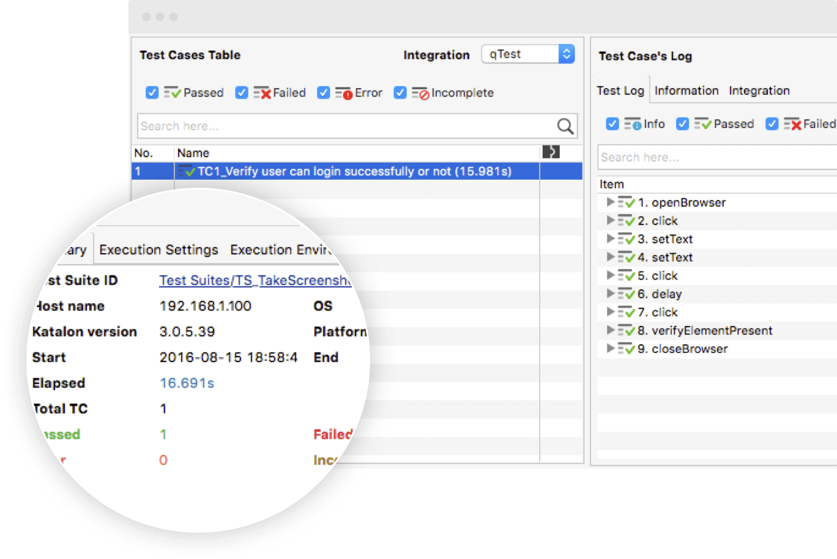Click the passed icon beside 3. setText step
Screen dimensions: 837x559
click(x=626, y=239)
